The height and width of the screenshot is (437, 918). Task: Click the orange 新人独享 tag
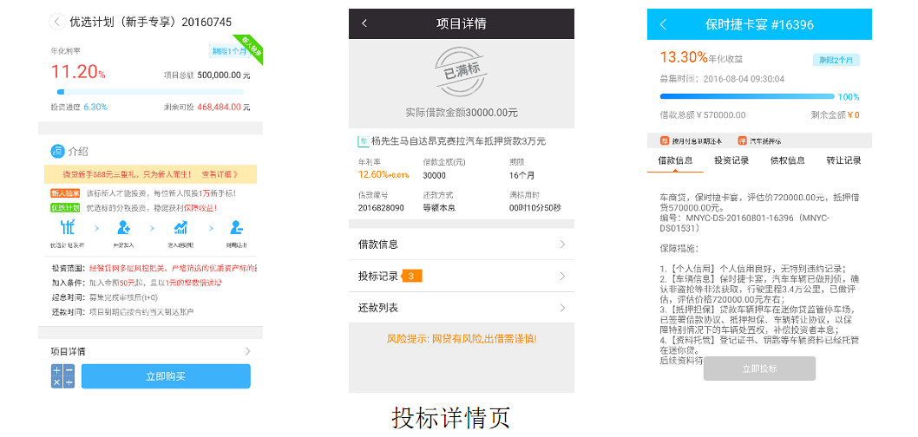(66, 193)
